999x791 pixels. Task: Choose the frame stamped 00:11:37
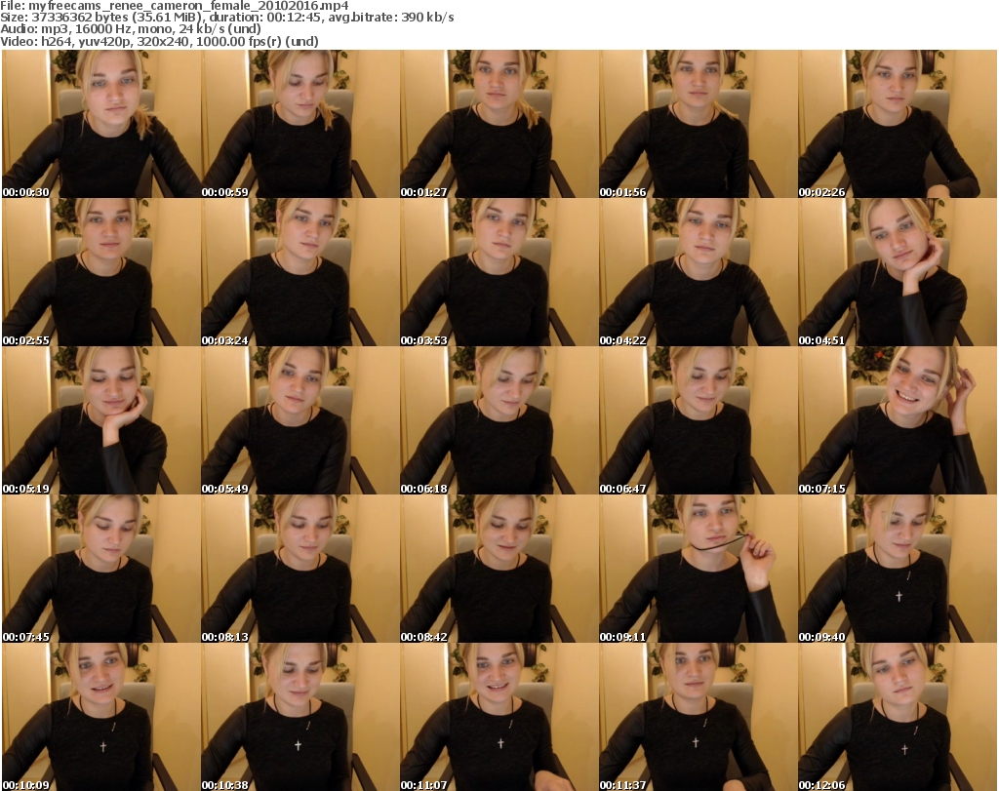pos(699,717)
